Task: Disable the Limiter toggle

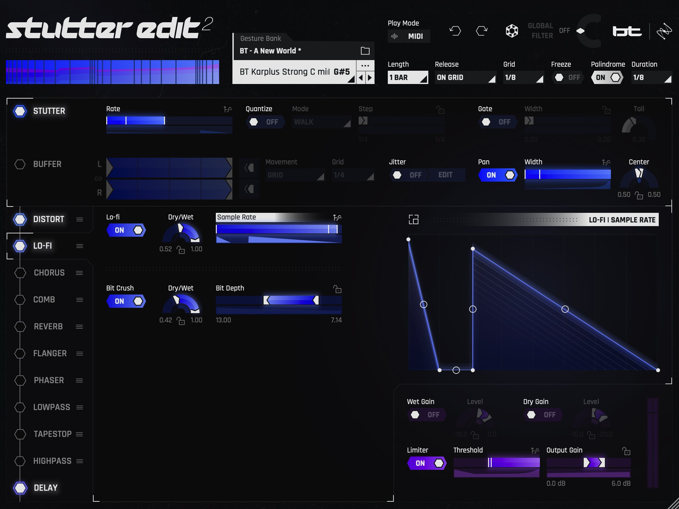Action: tap(427, 463)
